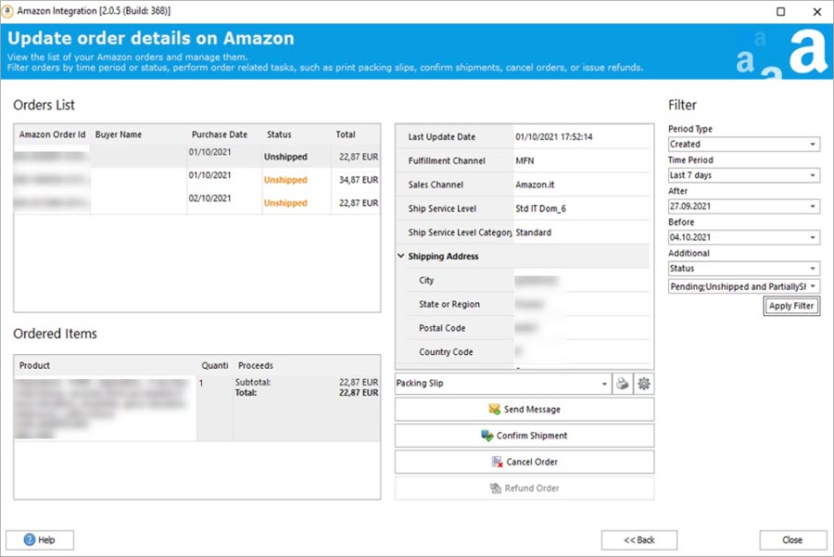The image size is (834, 557).
Task: Sort by Amazon Order Id column
Action: point(52,134)
